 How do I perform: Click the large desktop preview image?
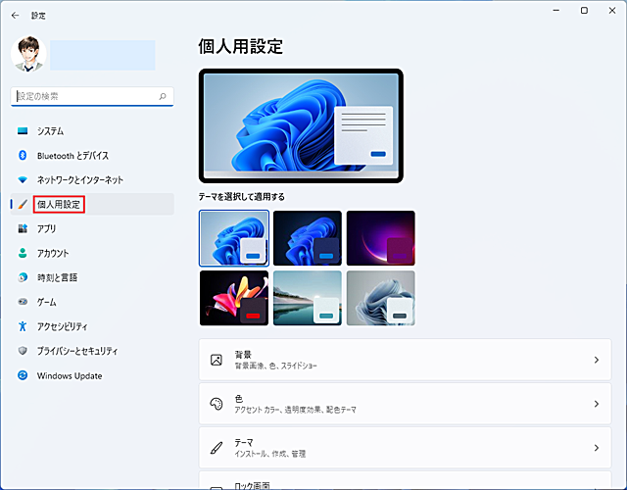pos(301,126)
